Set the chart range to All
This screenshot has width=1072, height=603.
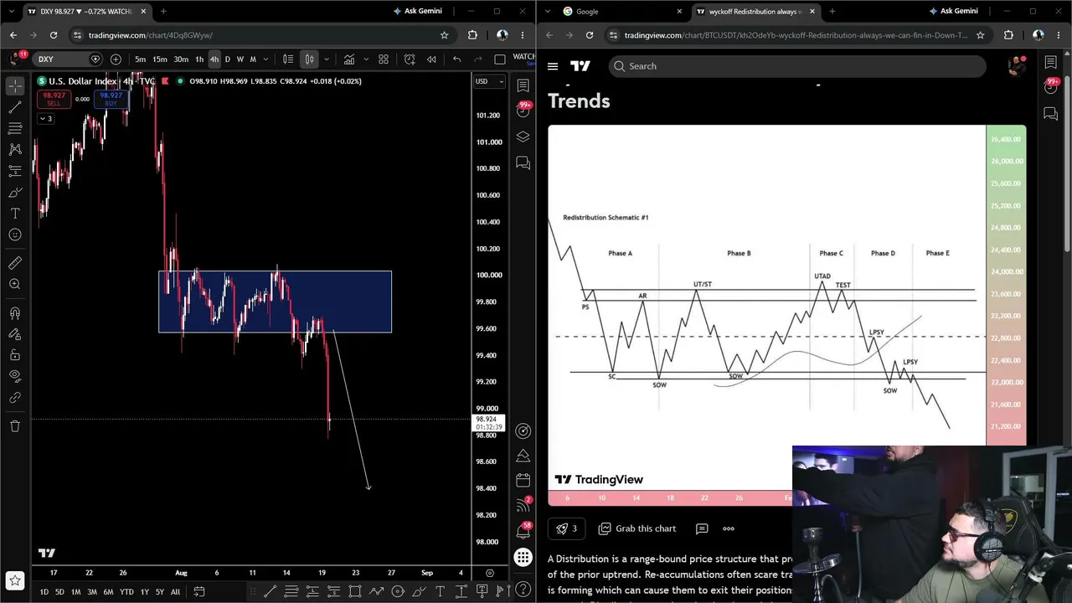pos(175,592)
